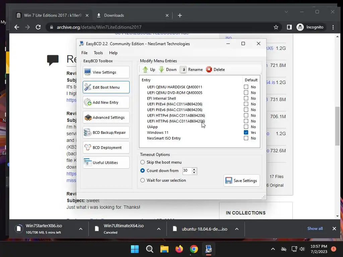Open the File menu in EasyBCD

pos(84,53)
